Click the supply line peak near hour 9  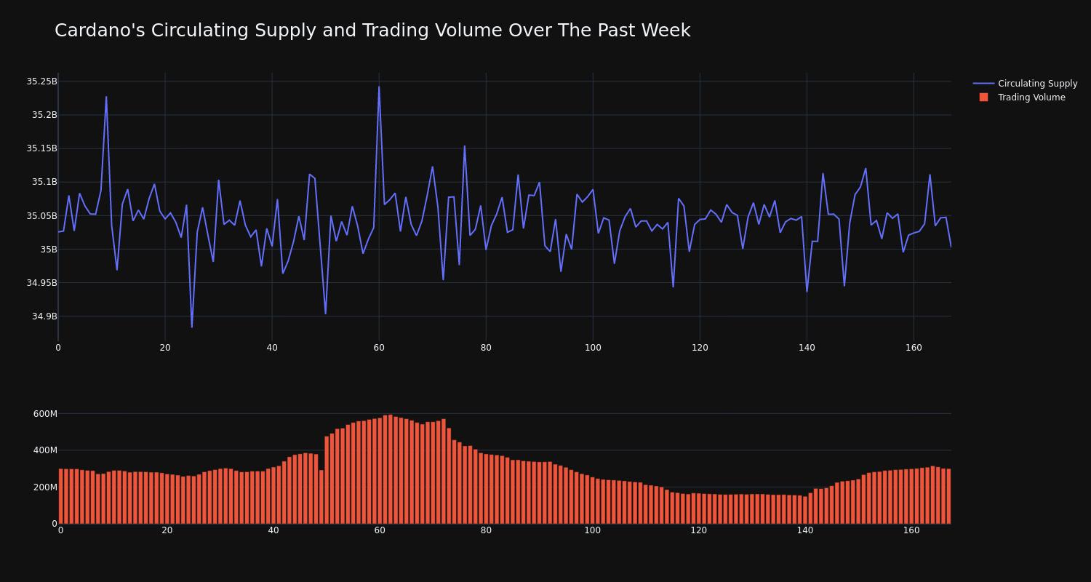[106, 97]
